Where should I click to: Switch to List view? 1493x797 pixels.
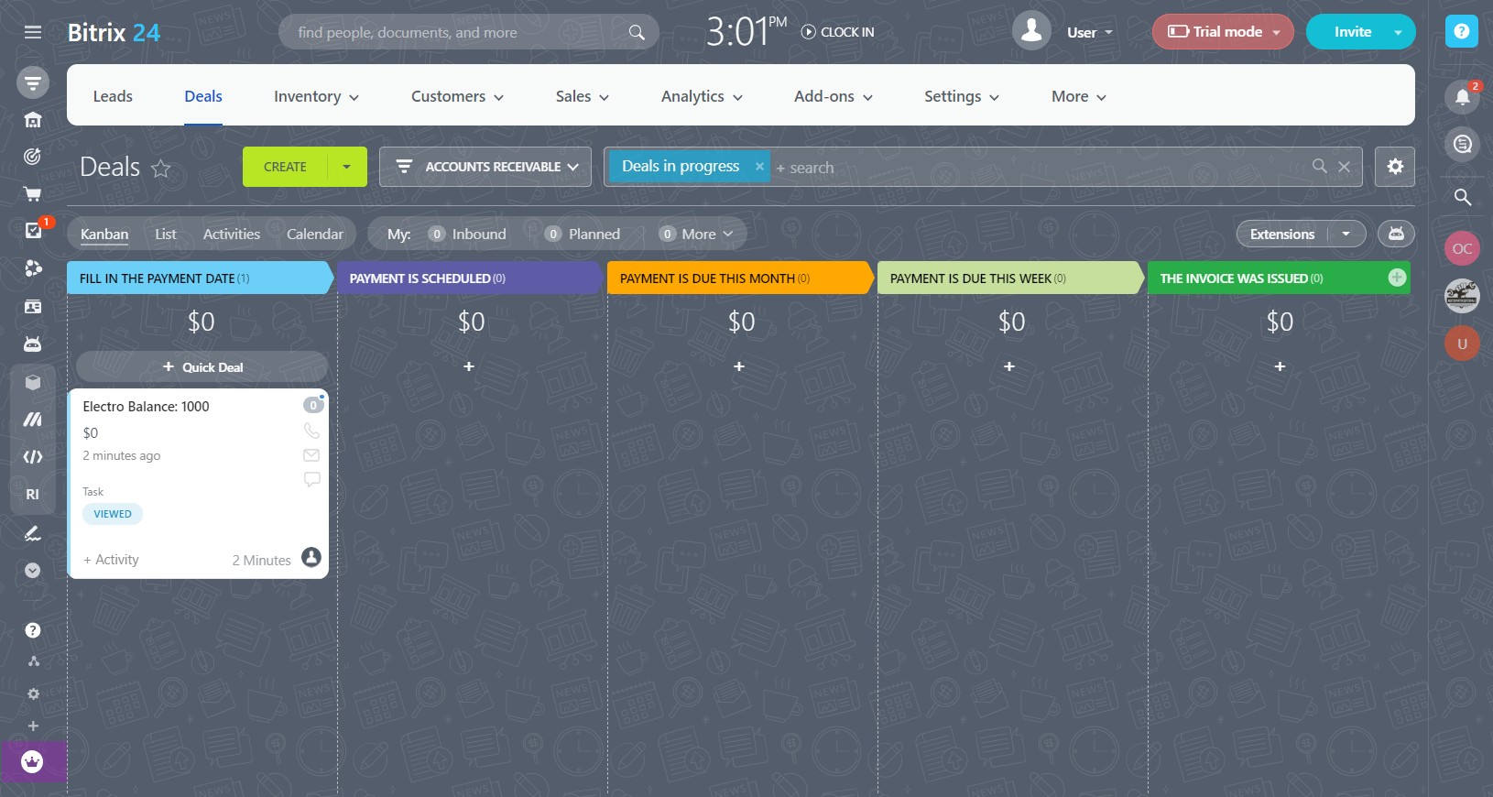point(165,235)
